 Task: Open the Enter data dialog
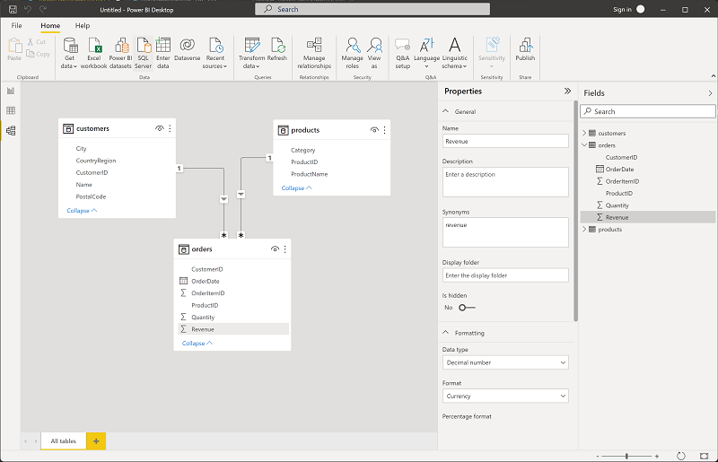[x=163, y=53]
